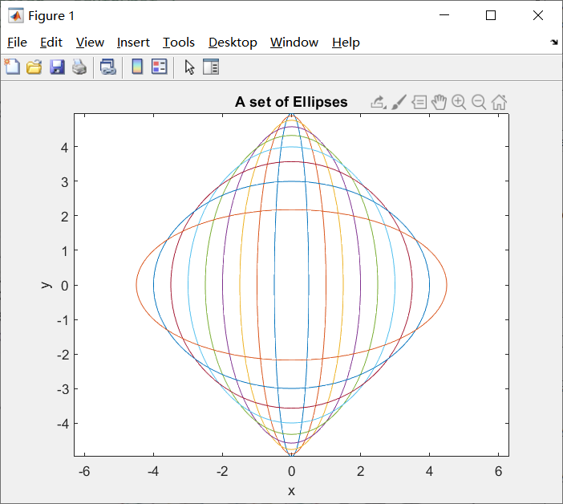The image size is (563, 504).
Task: Enable the Zoom In tool on the axes
Action: 459,103
